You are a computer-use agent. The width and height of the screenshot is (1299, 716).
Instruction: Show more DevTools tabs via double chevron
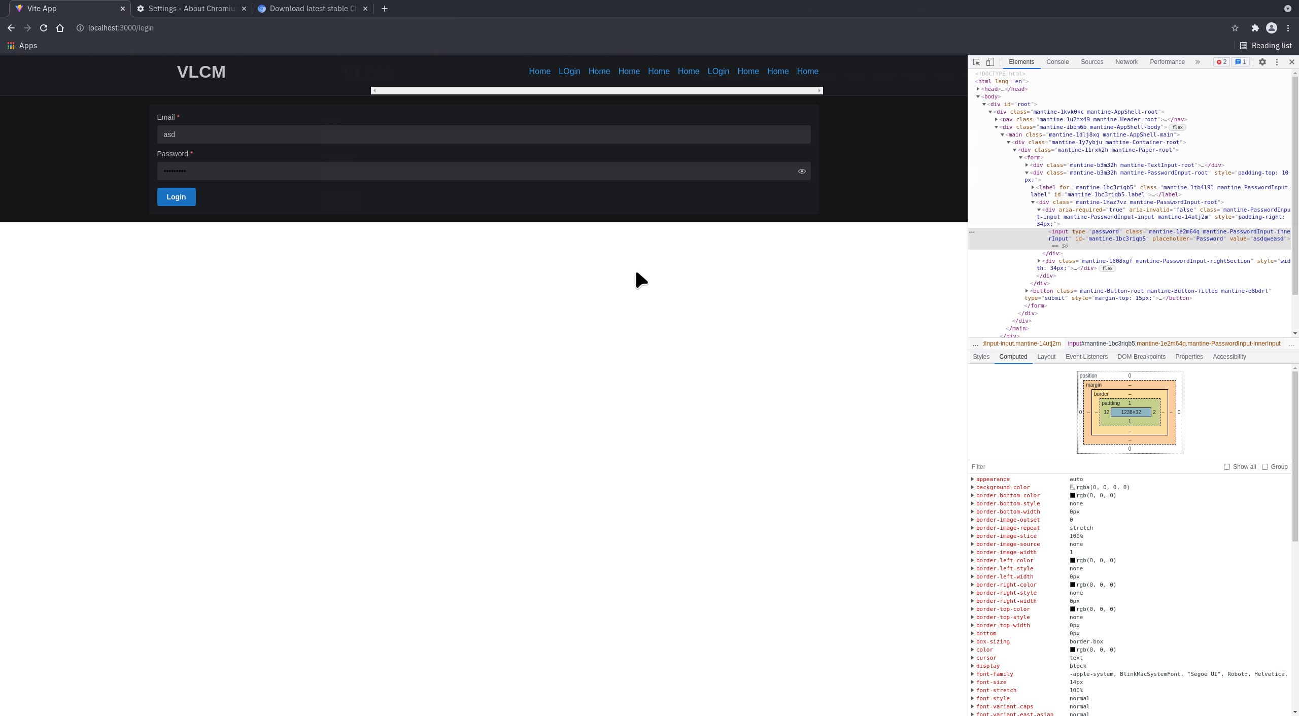(1198, 62)
